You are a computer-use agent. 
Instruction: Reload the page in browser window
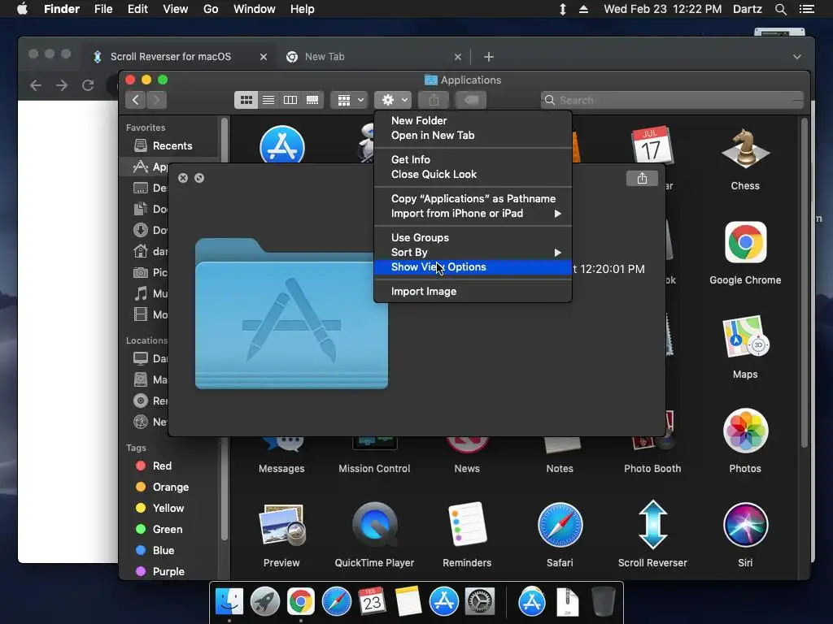88,85
